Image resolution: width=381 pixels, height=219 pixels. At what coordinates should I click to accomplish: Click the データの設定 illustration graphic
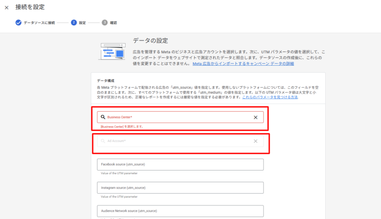click(112, 51)
